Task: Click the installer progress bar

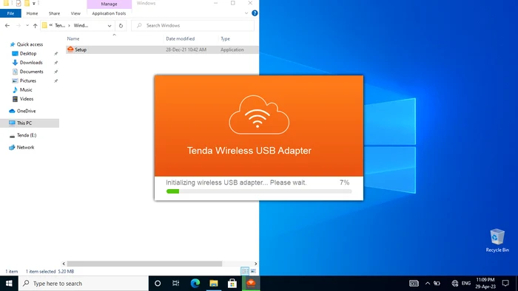Action: (x=259, y=191)
